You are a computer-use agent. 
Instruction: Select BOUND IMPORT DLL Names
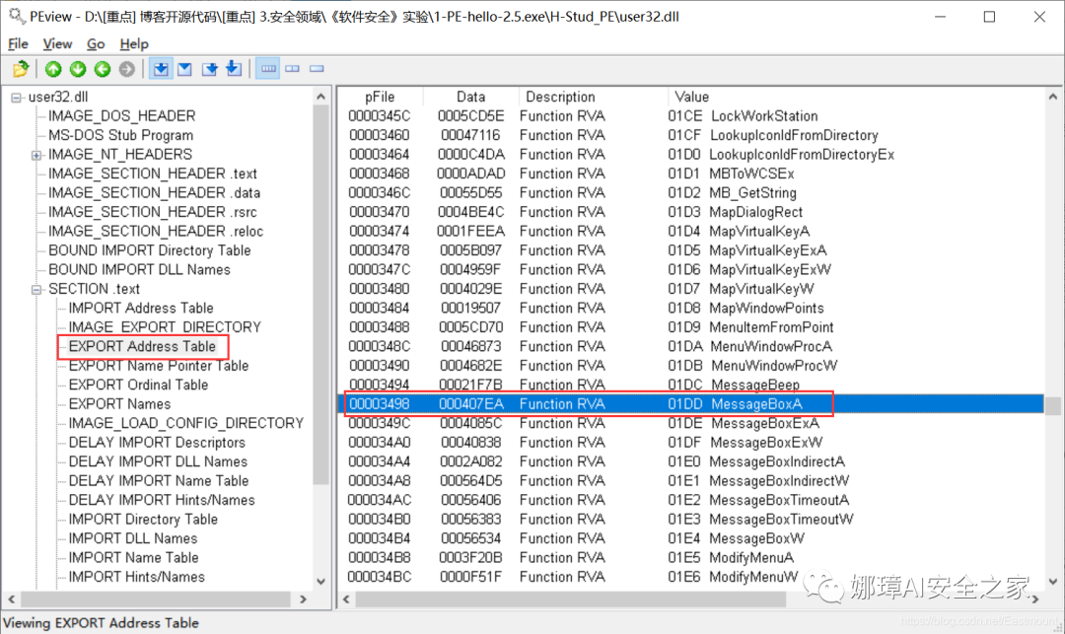click(x=139, y=269)
